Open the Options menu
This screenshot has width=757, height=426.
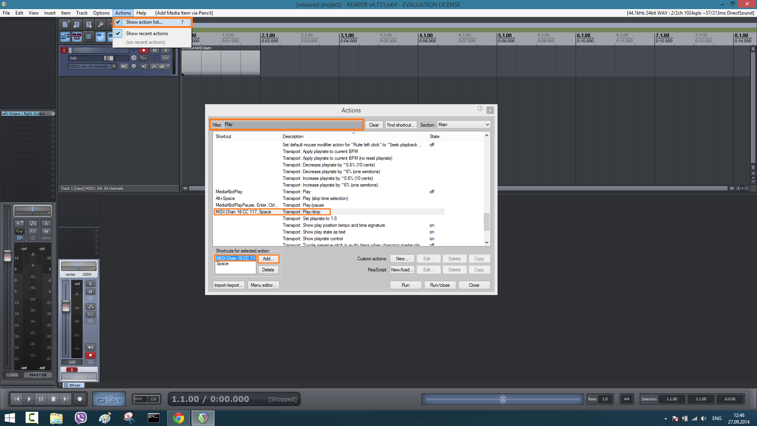click(x=101, y=13)
